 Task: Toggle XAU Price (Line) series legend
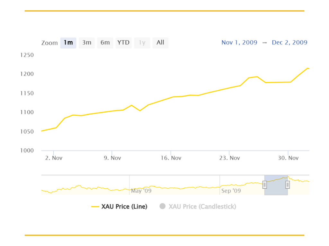(119, 207)
